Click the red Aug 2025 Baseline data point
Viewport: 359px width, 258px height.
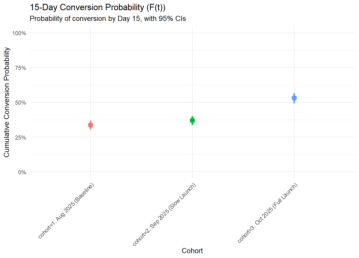point(91,125)
